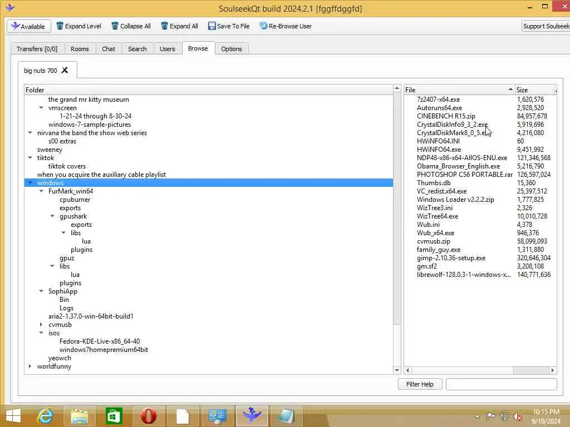
Task: Open the Transfers [0/0] tab
Action: click(x=37, y=49)
